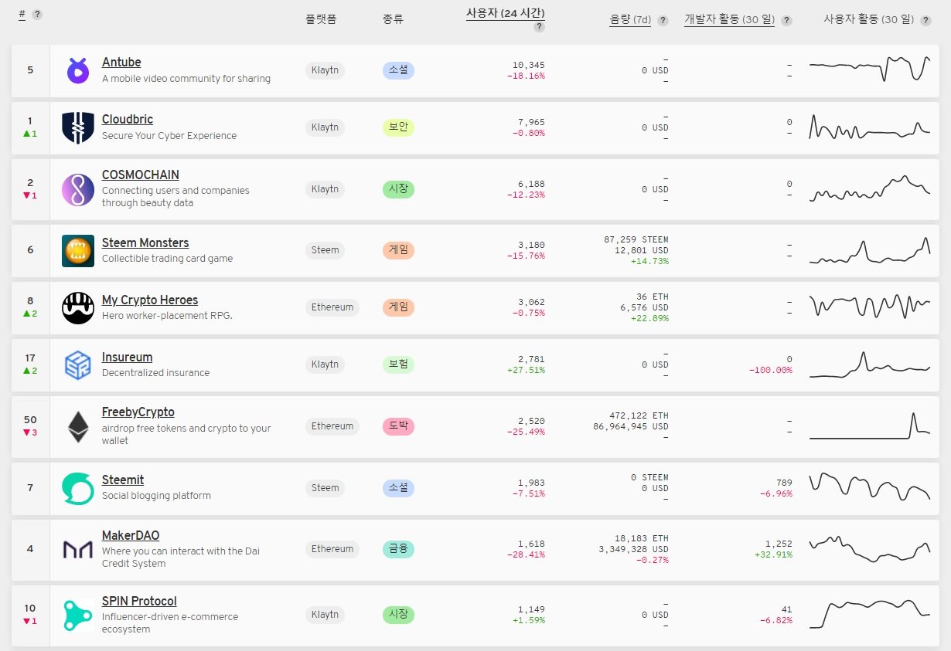The width and height of the screenshot is (951, 651).
Task: Click the "Social blogging platform" description
Action: [156, 496]
